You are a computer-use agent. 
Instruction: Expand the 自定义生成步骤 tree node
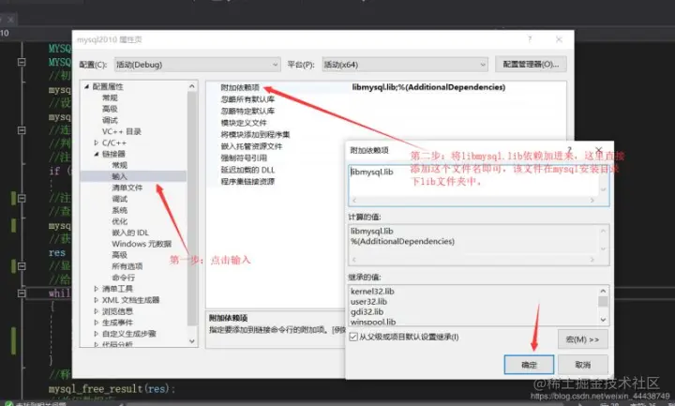[96, 333]
